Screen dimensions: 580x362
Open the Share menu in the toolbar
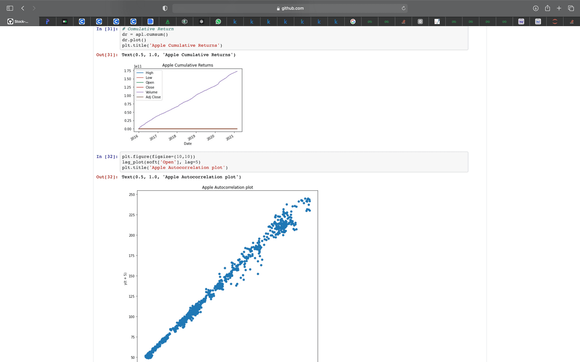[547, 8]
